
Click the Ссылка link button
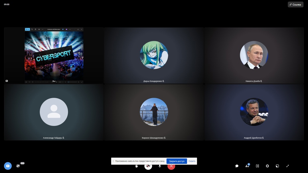coord(295,5)
